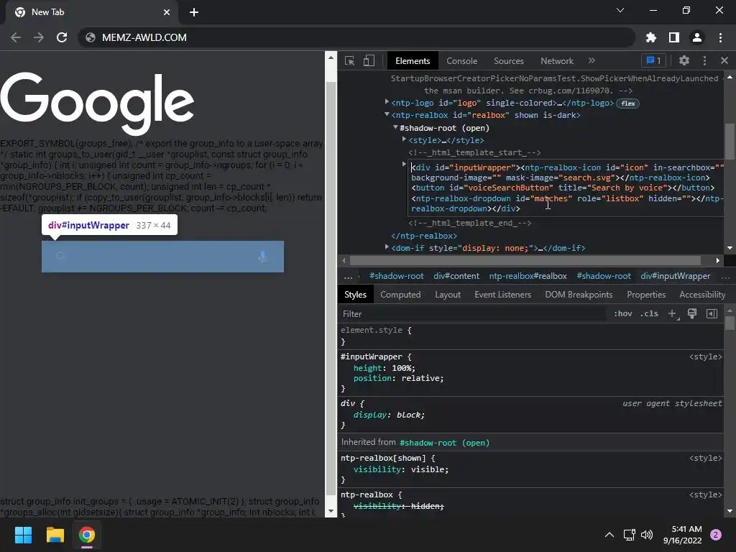Expand the style element node
This screenshot has height=552, width=736.
coord(404,139)
